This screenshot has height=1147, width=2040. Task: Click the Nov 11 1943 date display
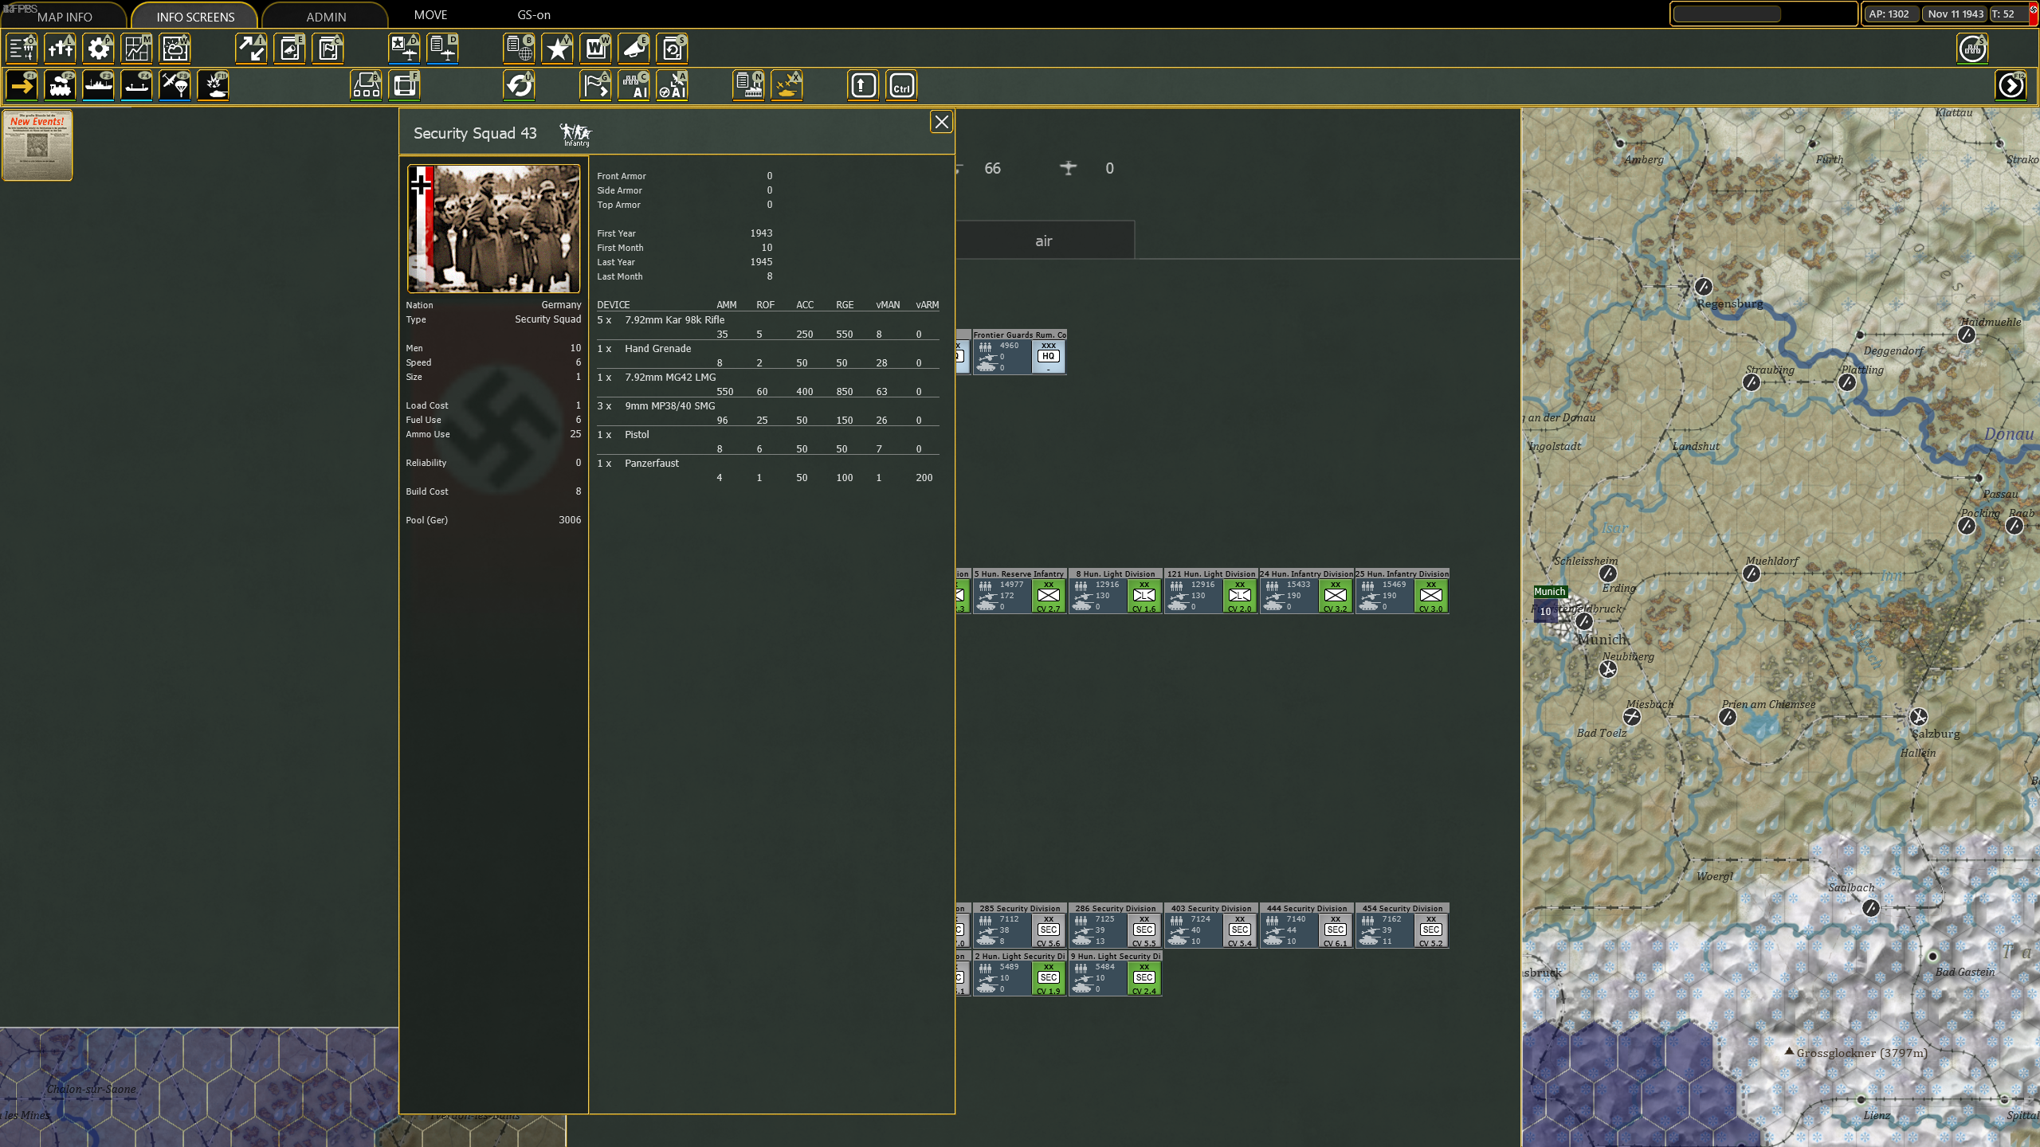point(1956,14)
